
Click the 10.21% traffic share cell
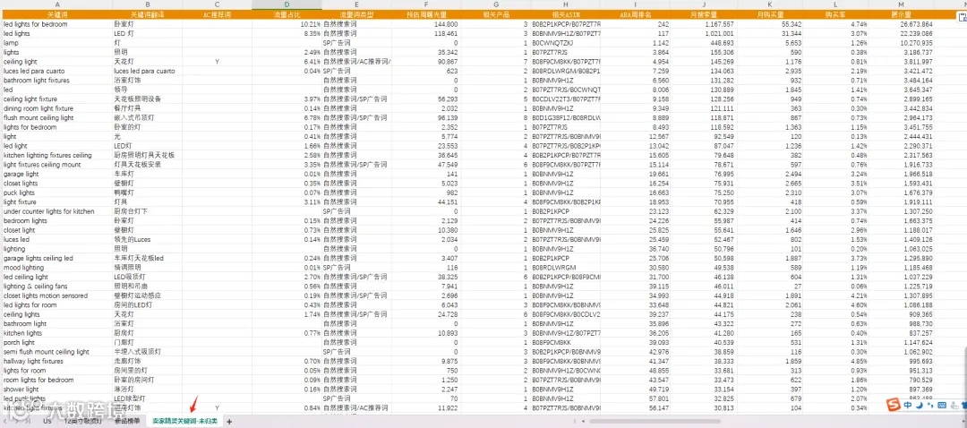tap(287, 24)
